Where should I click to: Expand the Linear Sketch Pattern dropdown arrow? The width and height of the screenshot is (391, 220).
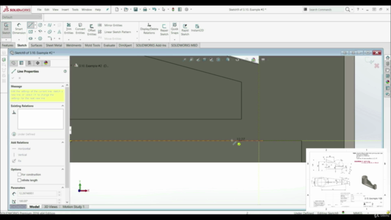pos(137,32)
